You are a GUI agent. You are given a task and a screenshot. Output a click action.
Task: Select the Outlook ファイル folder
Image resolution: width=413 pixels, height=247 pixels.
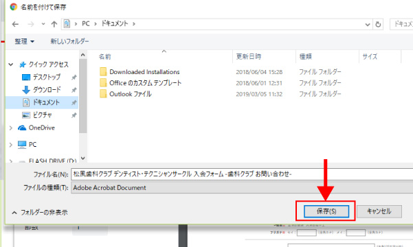[131, 94]
